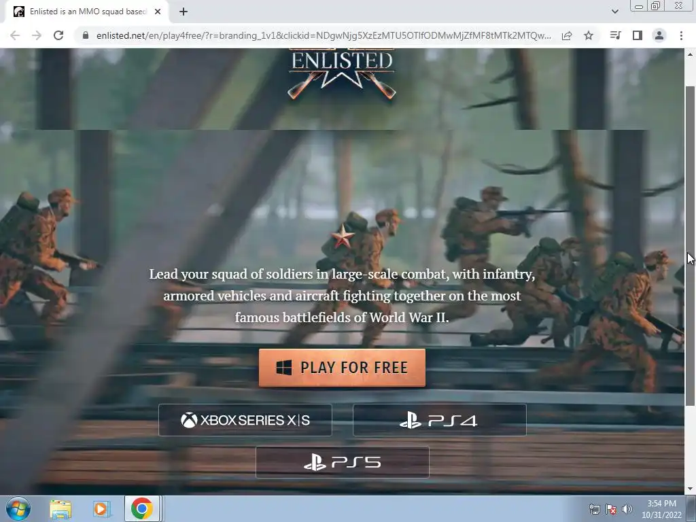This screenshot has width=696, height=522.
Task: Open the network tray icon
Action: pyautogui.click(x=594, y=509)
